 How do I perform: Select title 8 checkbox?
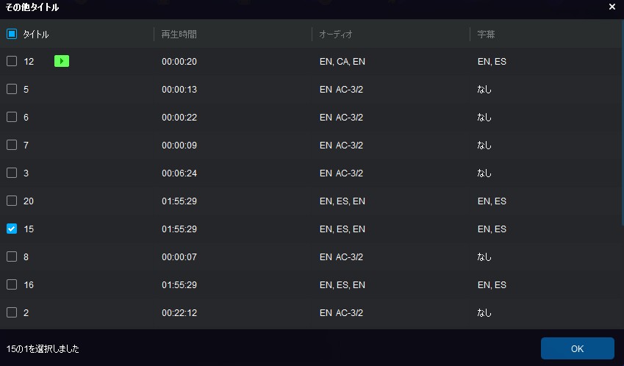[12, 256]
